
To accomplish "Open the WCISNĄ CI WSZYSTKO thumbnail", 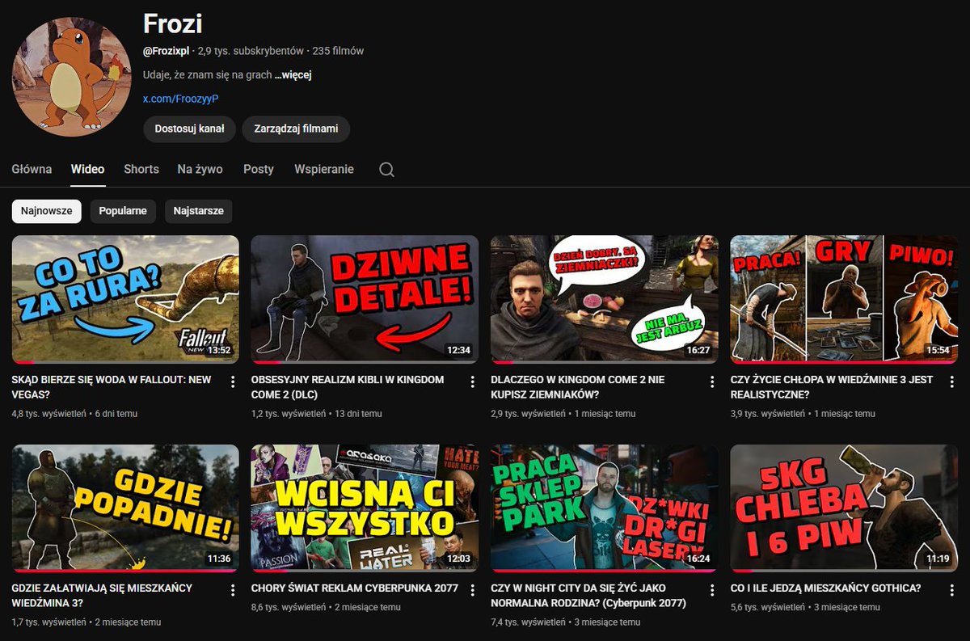I will click(365, 508).
